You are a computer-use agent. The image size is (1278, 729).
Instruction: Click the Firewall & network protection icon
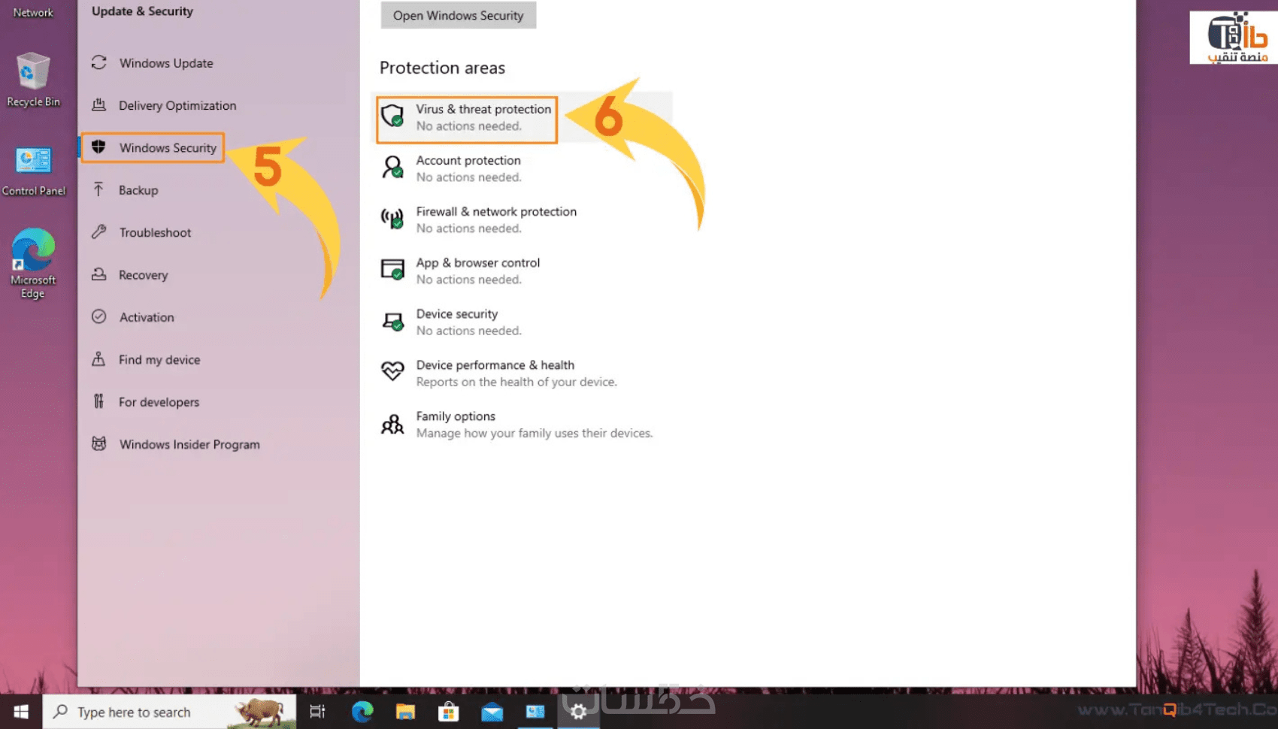point(392,218)
